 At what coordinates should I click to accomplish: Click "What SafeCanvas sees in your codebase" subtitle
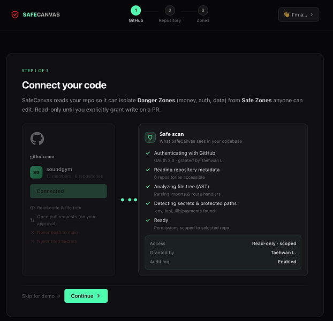click(x=200, y=141)
